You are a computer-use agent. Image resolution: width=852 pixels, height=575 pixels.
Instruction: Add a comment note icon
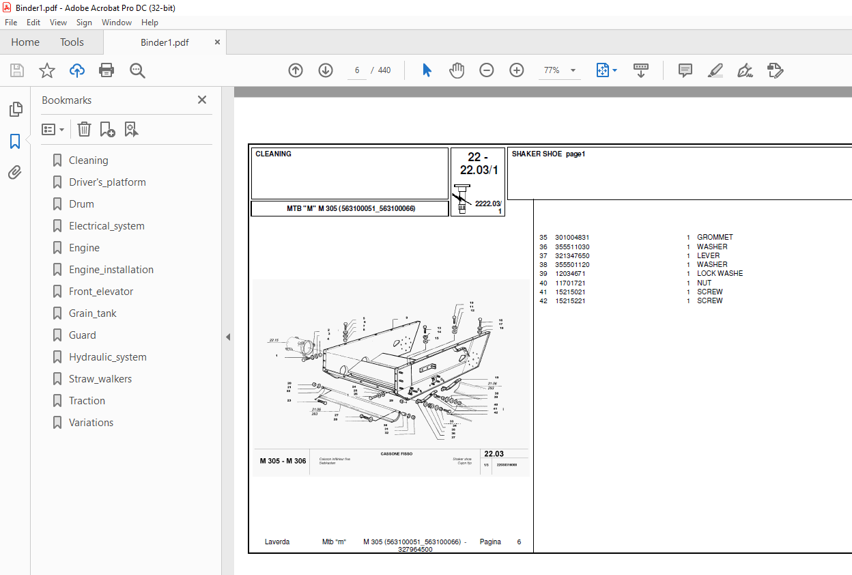[685, 70]
